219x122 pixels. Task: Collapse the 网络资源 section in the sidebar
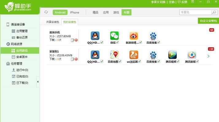tap(8, 44)
